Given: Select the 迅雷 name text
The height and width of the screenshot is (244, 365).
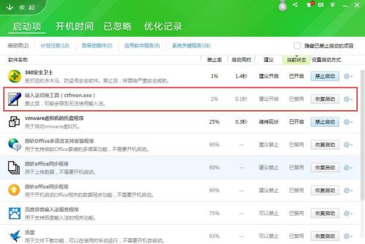Looking at the screenshot, I should (30, 232).
